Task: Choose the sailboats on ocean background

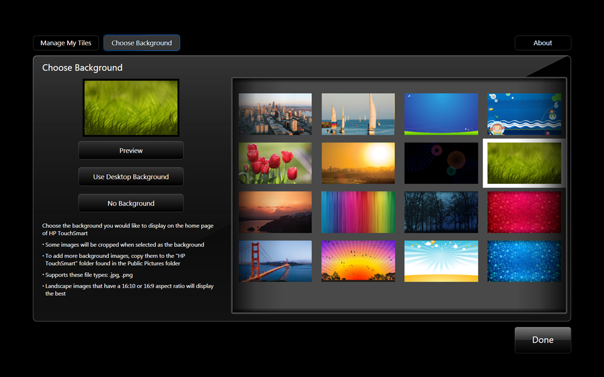Action: pyautogui.click(x=358, y=114)
